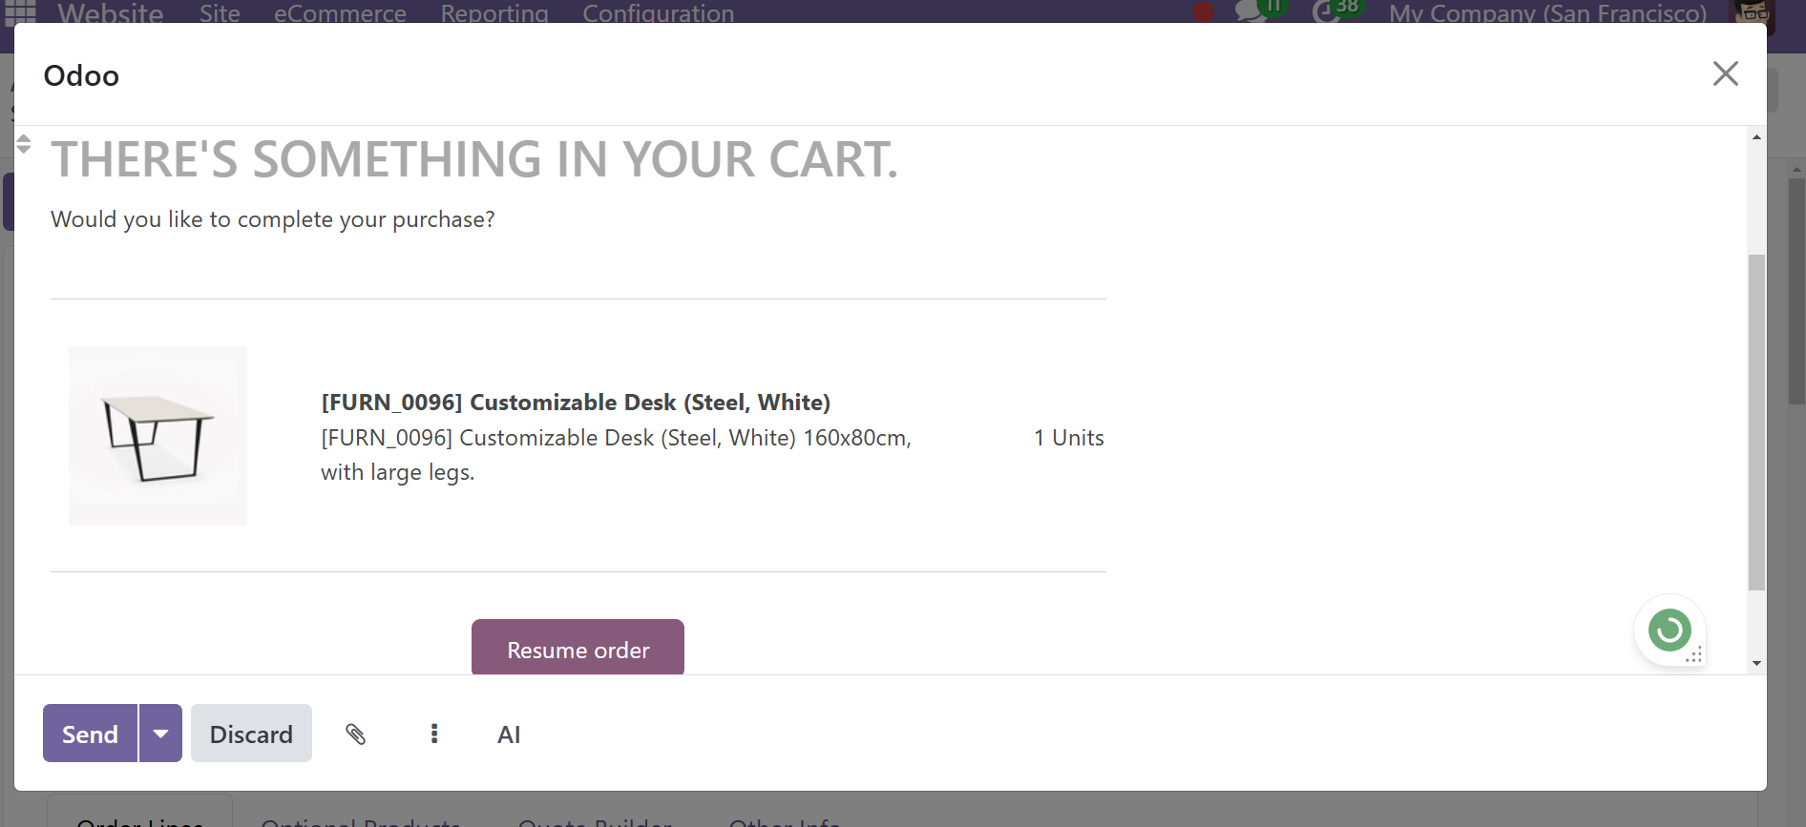Open the Site menu

pos(220,12)
